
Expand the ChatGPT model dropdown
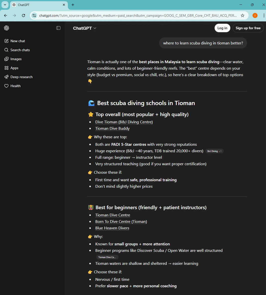[85, 28]
